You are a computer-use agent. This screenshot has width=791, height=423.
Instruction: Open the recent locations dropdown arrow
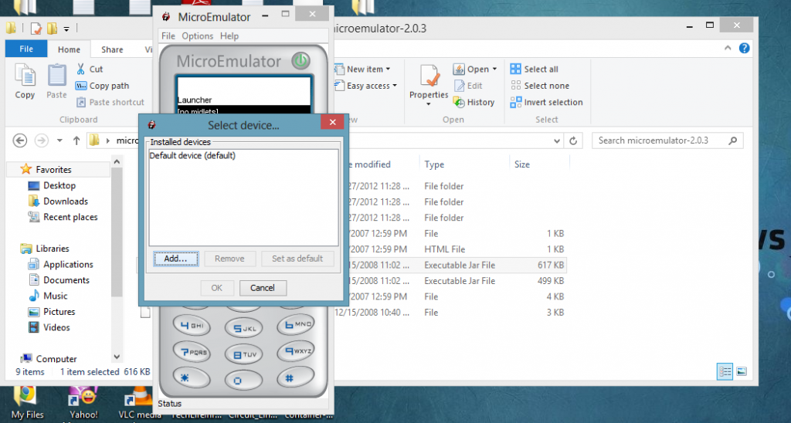click(x=59, y=140)
